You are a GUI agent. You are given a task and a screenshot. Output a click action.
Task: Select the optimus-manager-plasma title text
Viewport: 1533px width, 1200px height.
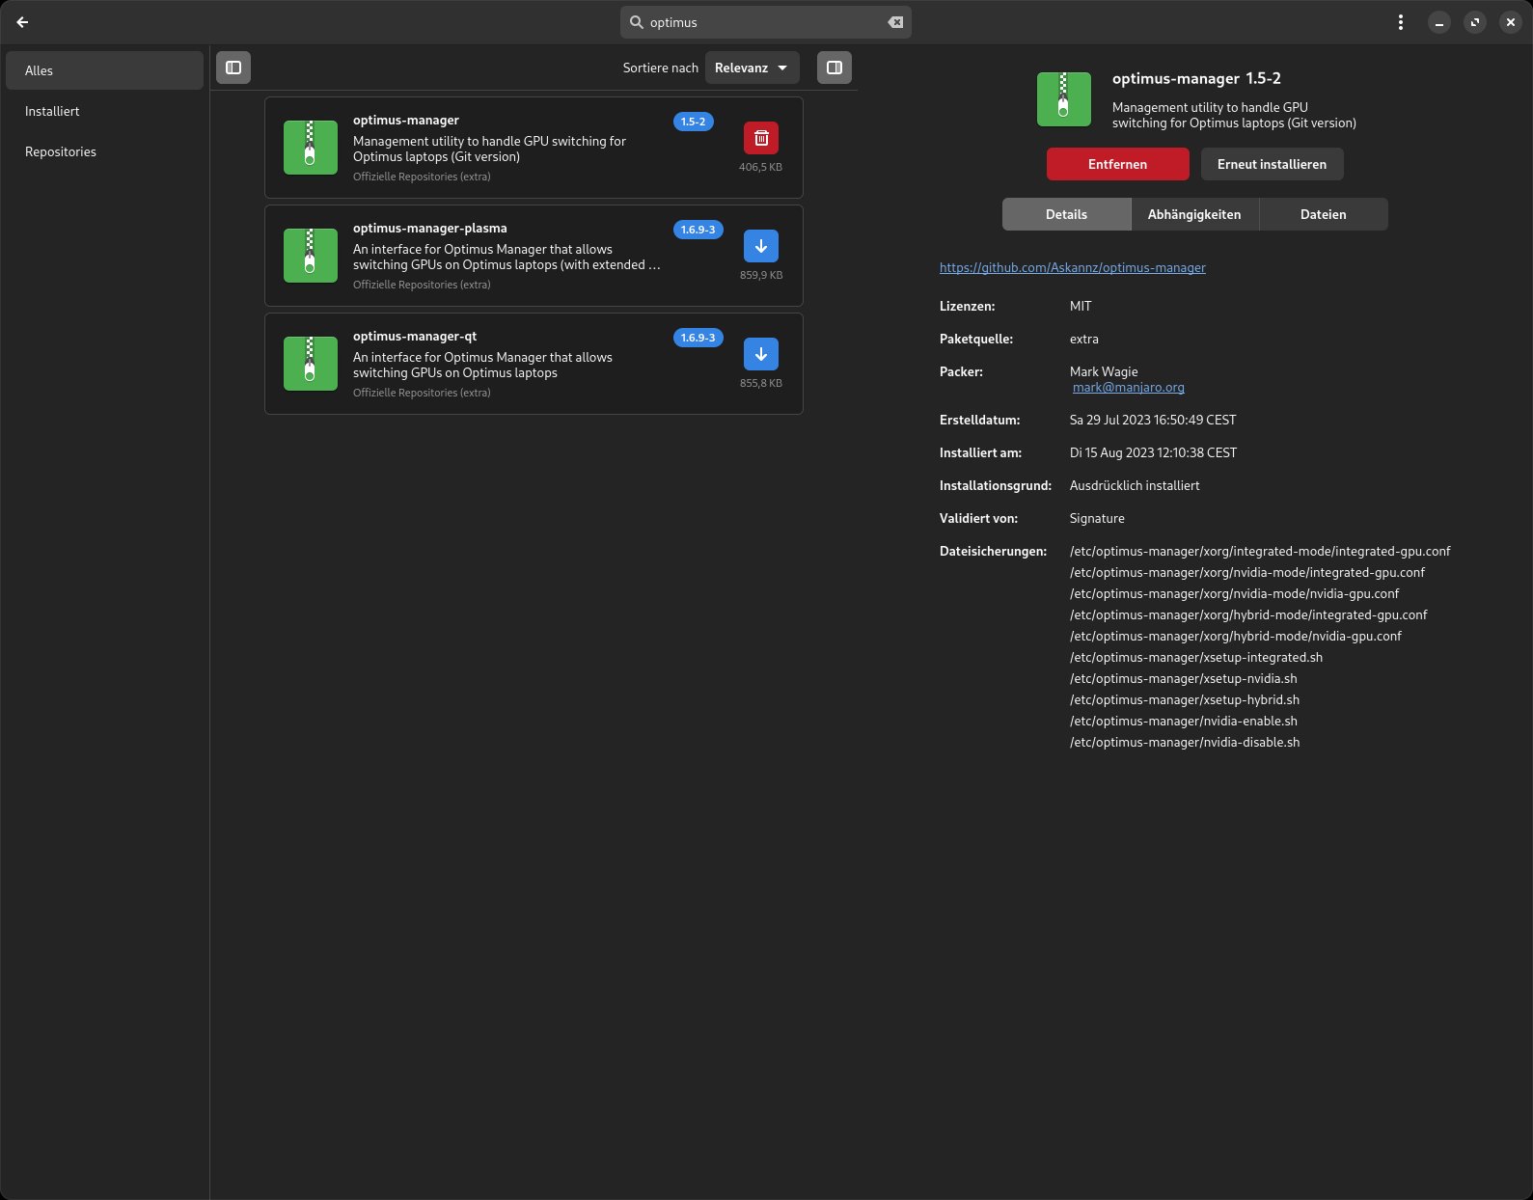tap(430, 229)
